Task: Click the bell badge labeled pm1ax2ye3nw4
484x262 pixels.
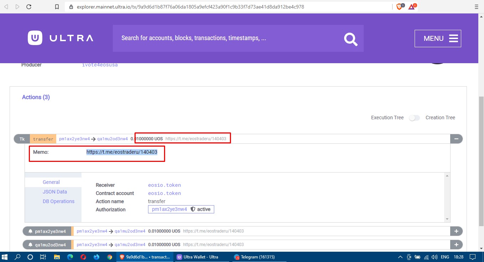Action: 47,231
